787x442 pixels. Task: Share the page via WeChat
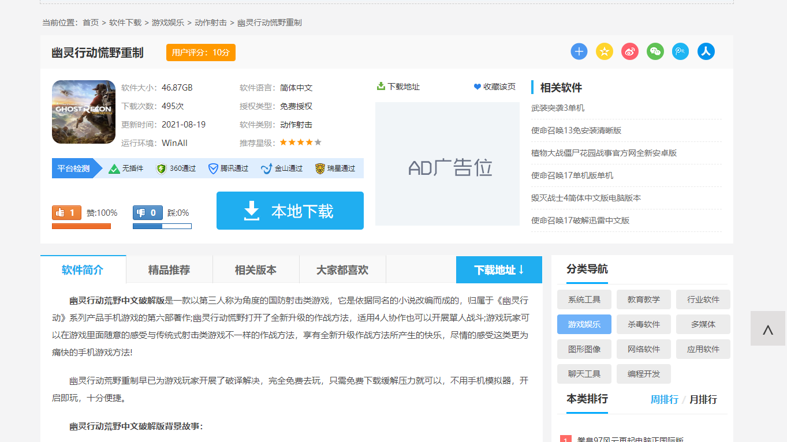pos(655,51)
